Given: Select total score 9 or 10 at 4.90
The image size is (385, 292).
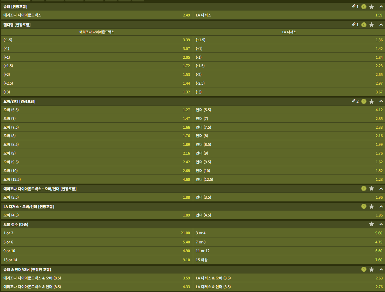Looking at the screenshot, I should (x=97, y=251).
